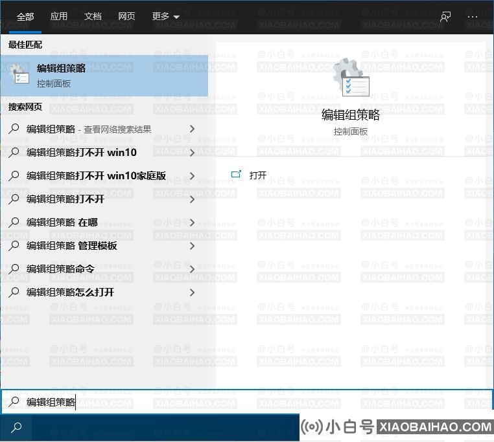Screen dimensions: 494x442
Task: Click the large 编辑组策略 icon in preview pane
Action: pyautogui.click(x=352, y=77)
